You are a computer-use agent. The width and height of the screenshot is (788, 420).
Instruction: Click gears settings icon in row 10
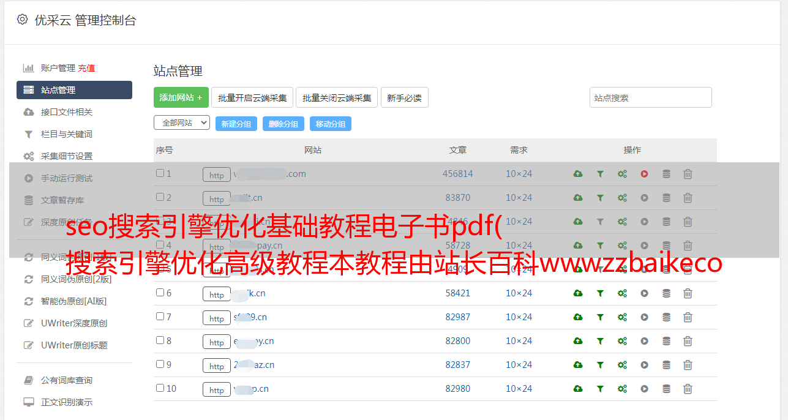pos(622,389)
